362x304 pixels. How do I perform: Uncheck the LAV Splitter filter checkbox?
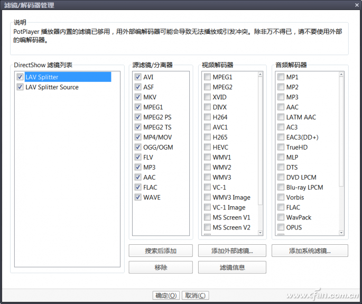click(20, 77)
